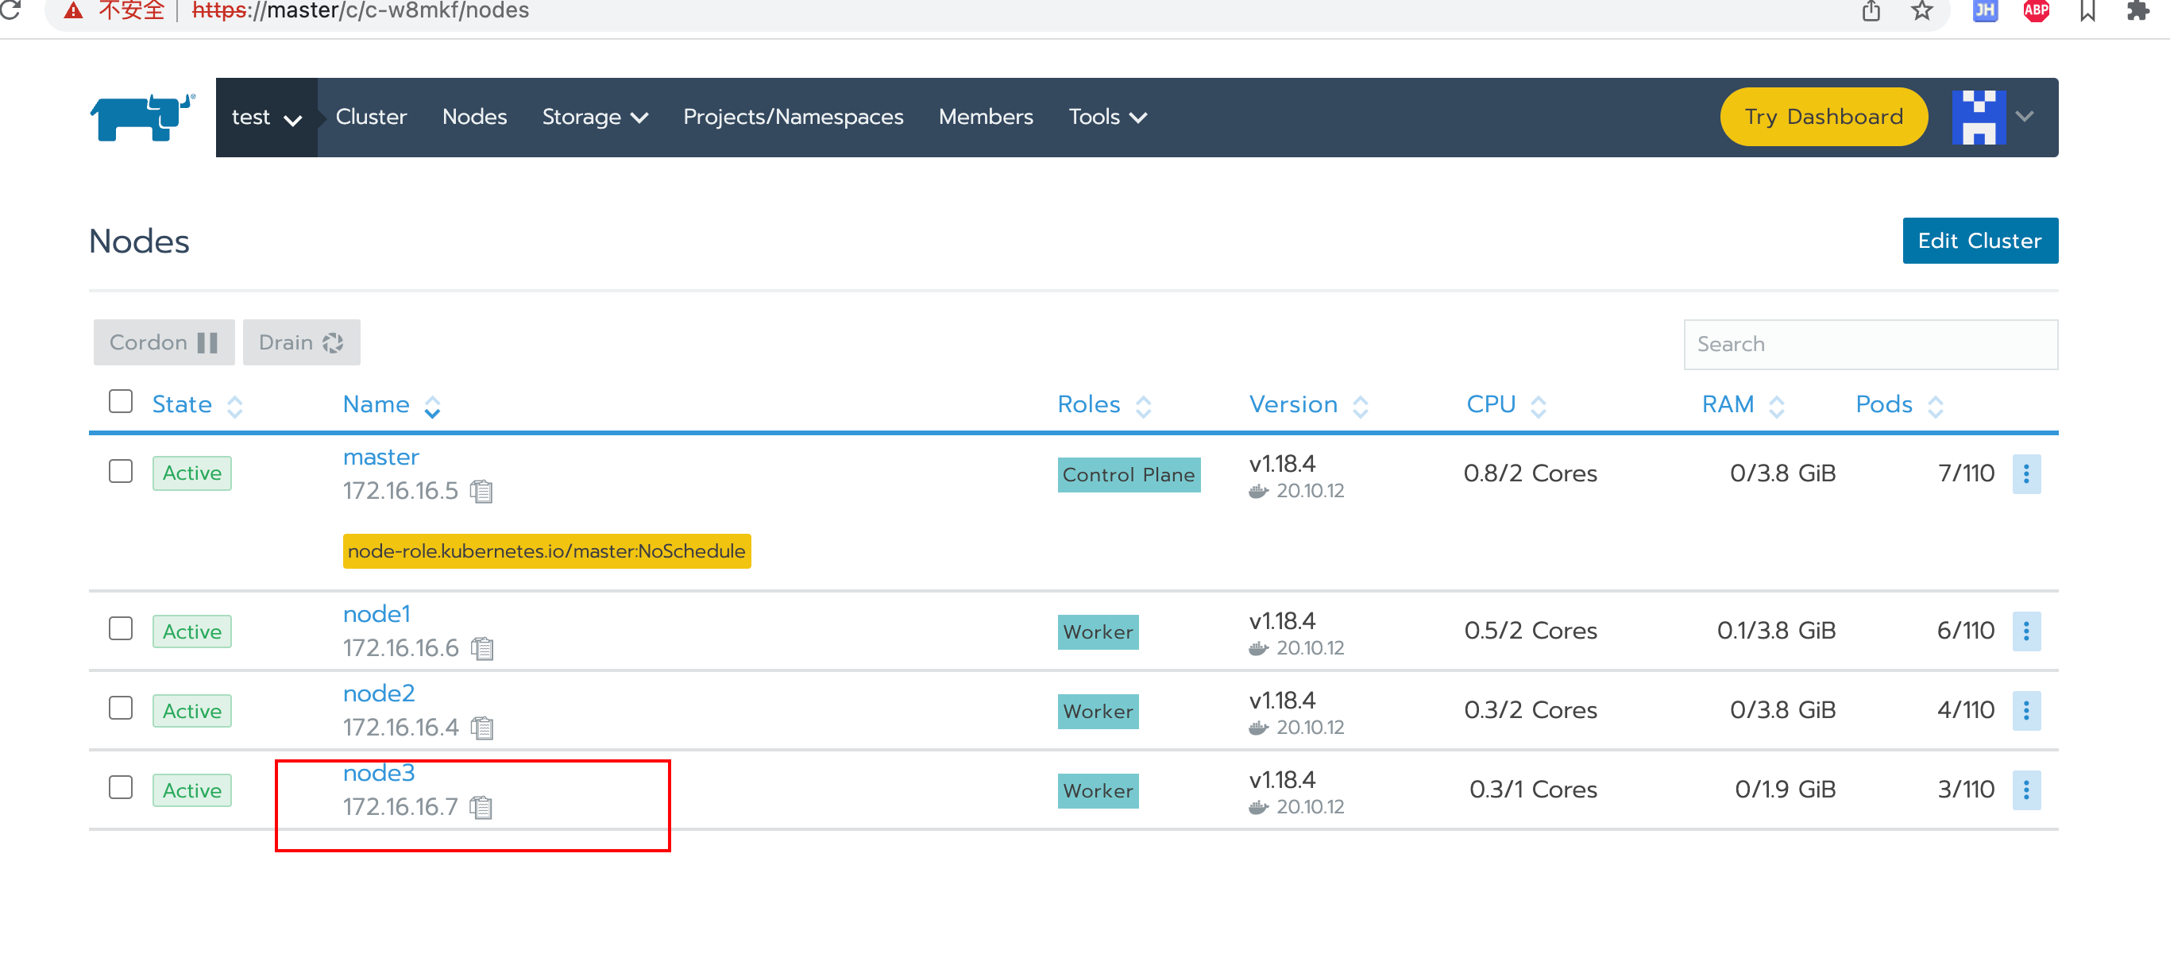Focus the Search input field
This screenshot has width=2170, height=977.
click(x=1870, y=344)
